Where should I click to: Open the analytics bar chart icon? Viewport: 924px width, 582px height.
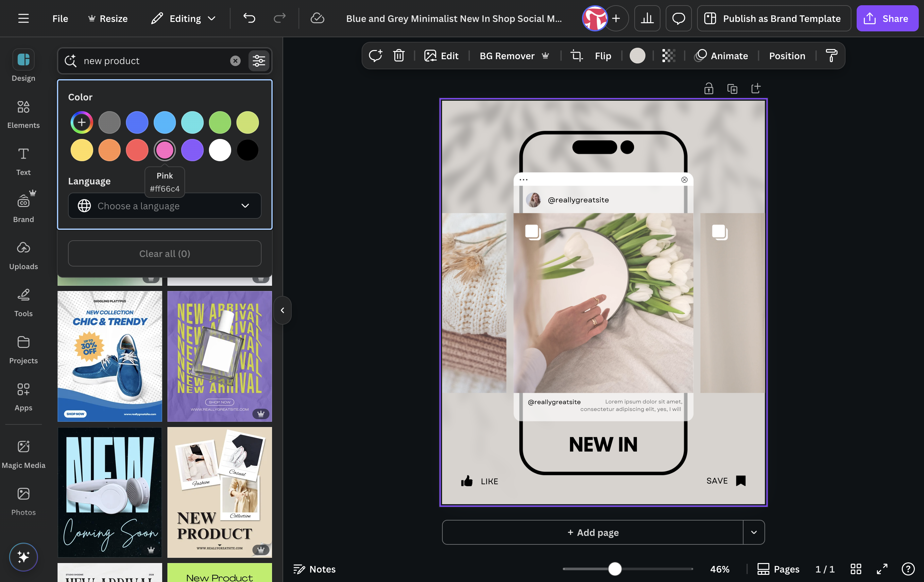coord(647,18)
